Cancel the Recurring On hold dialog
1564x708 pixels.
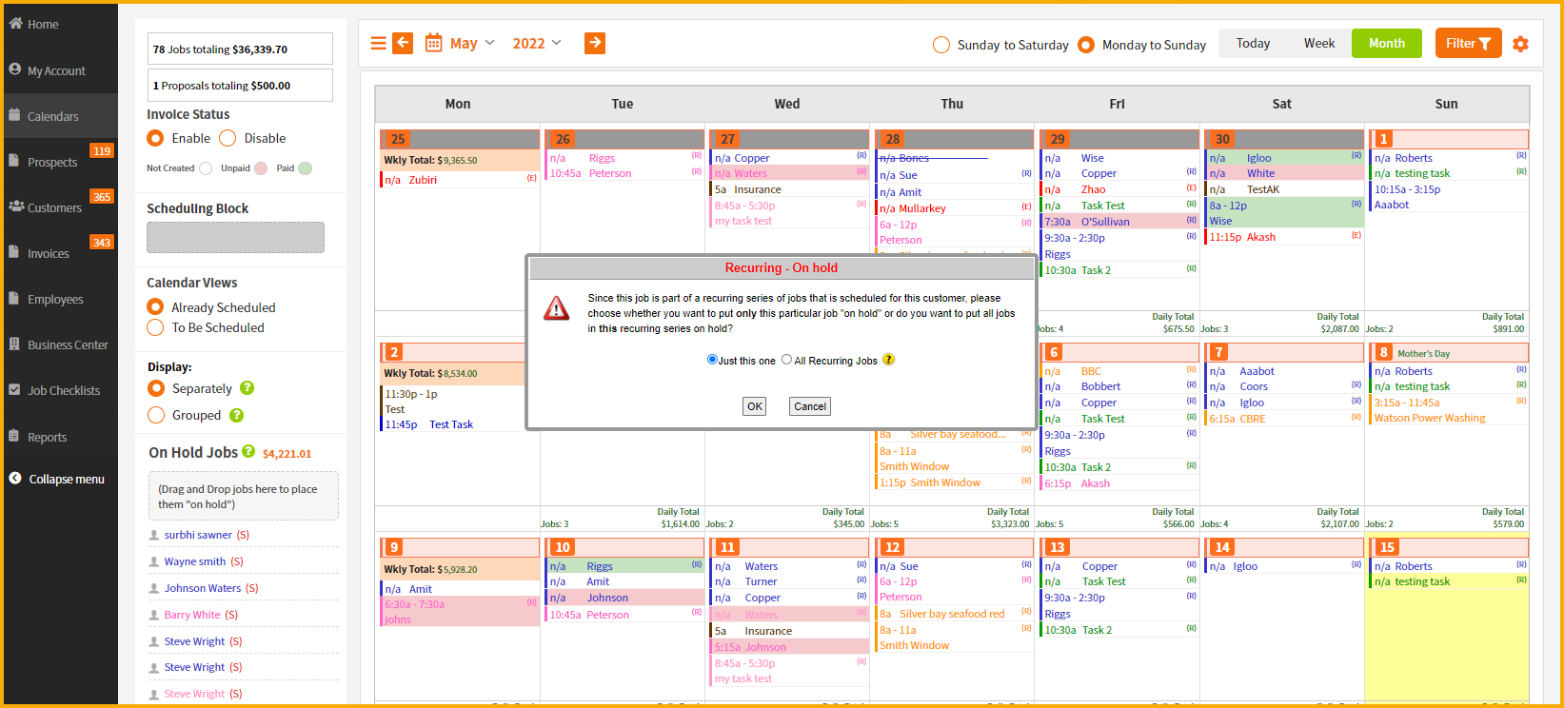click(810, 406)
